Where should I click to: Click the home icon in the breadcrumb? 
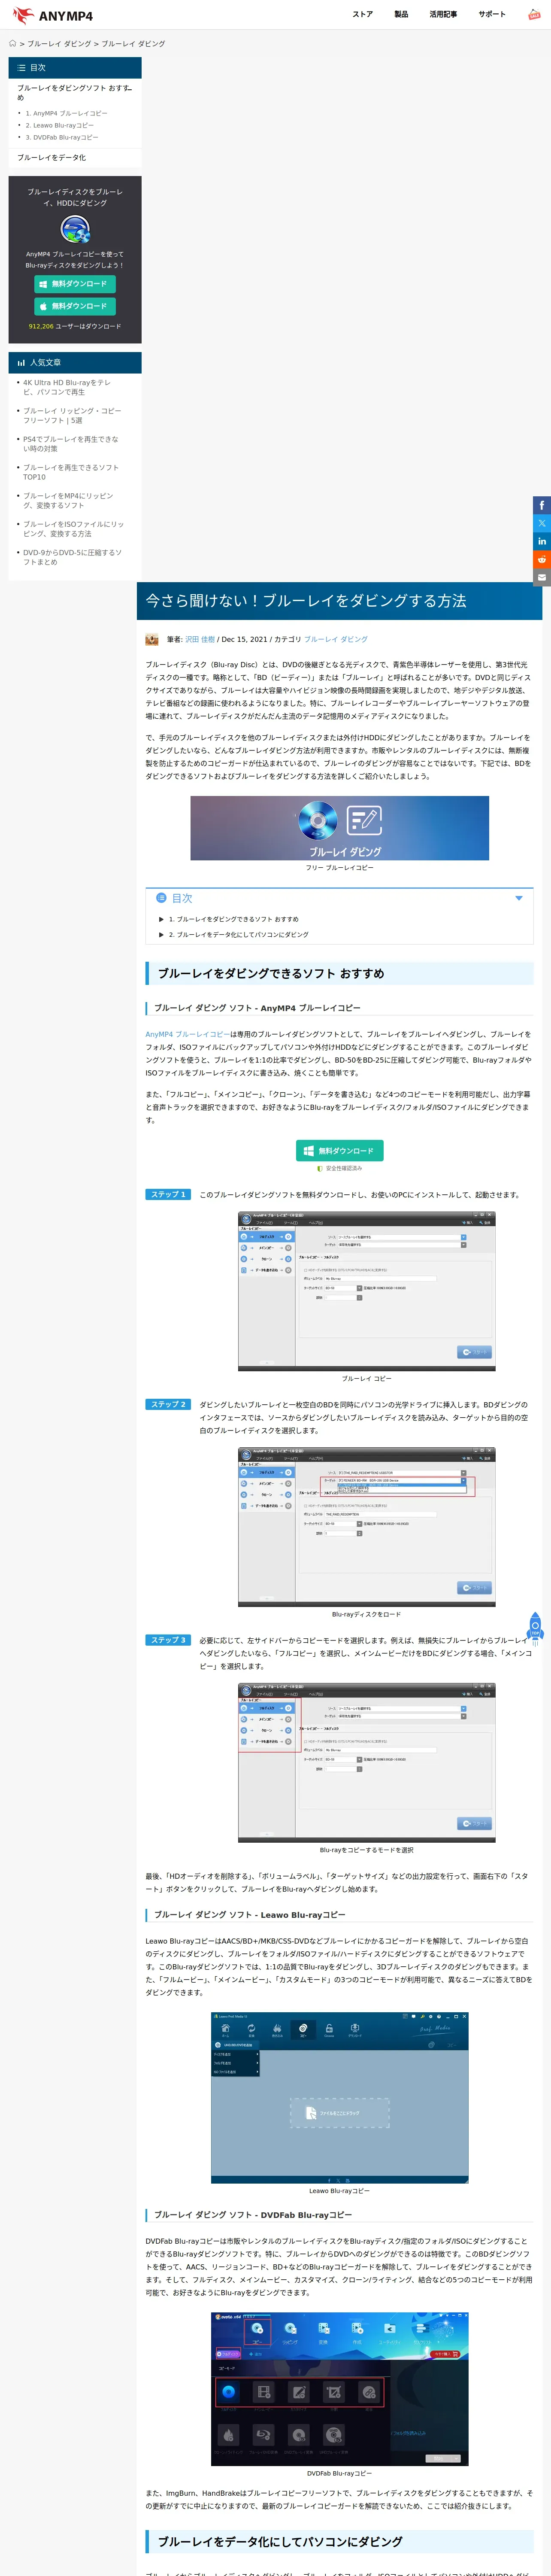point(13,44)
